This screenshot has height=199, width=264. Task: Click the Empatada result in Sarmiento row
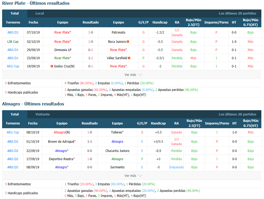[x=176, y=167]
